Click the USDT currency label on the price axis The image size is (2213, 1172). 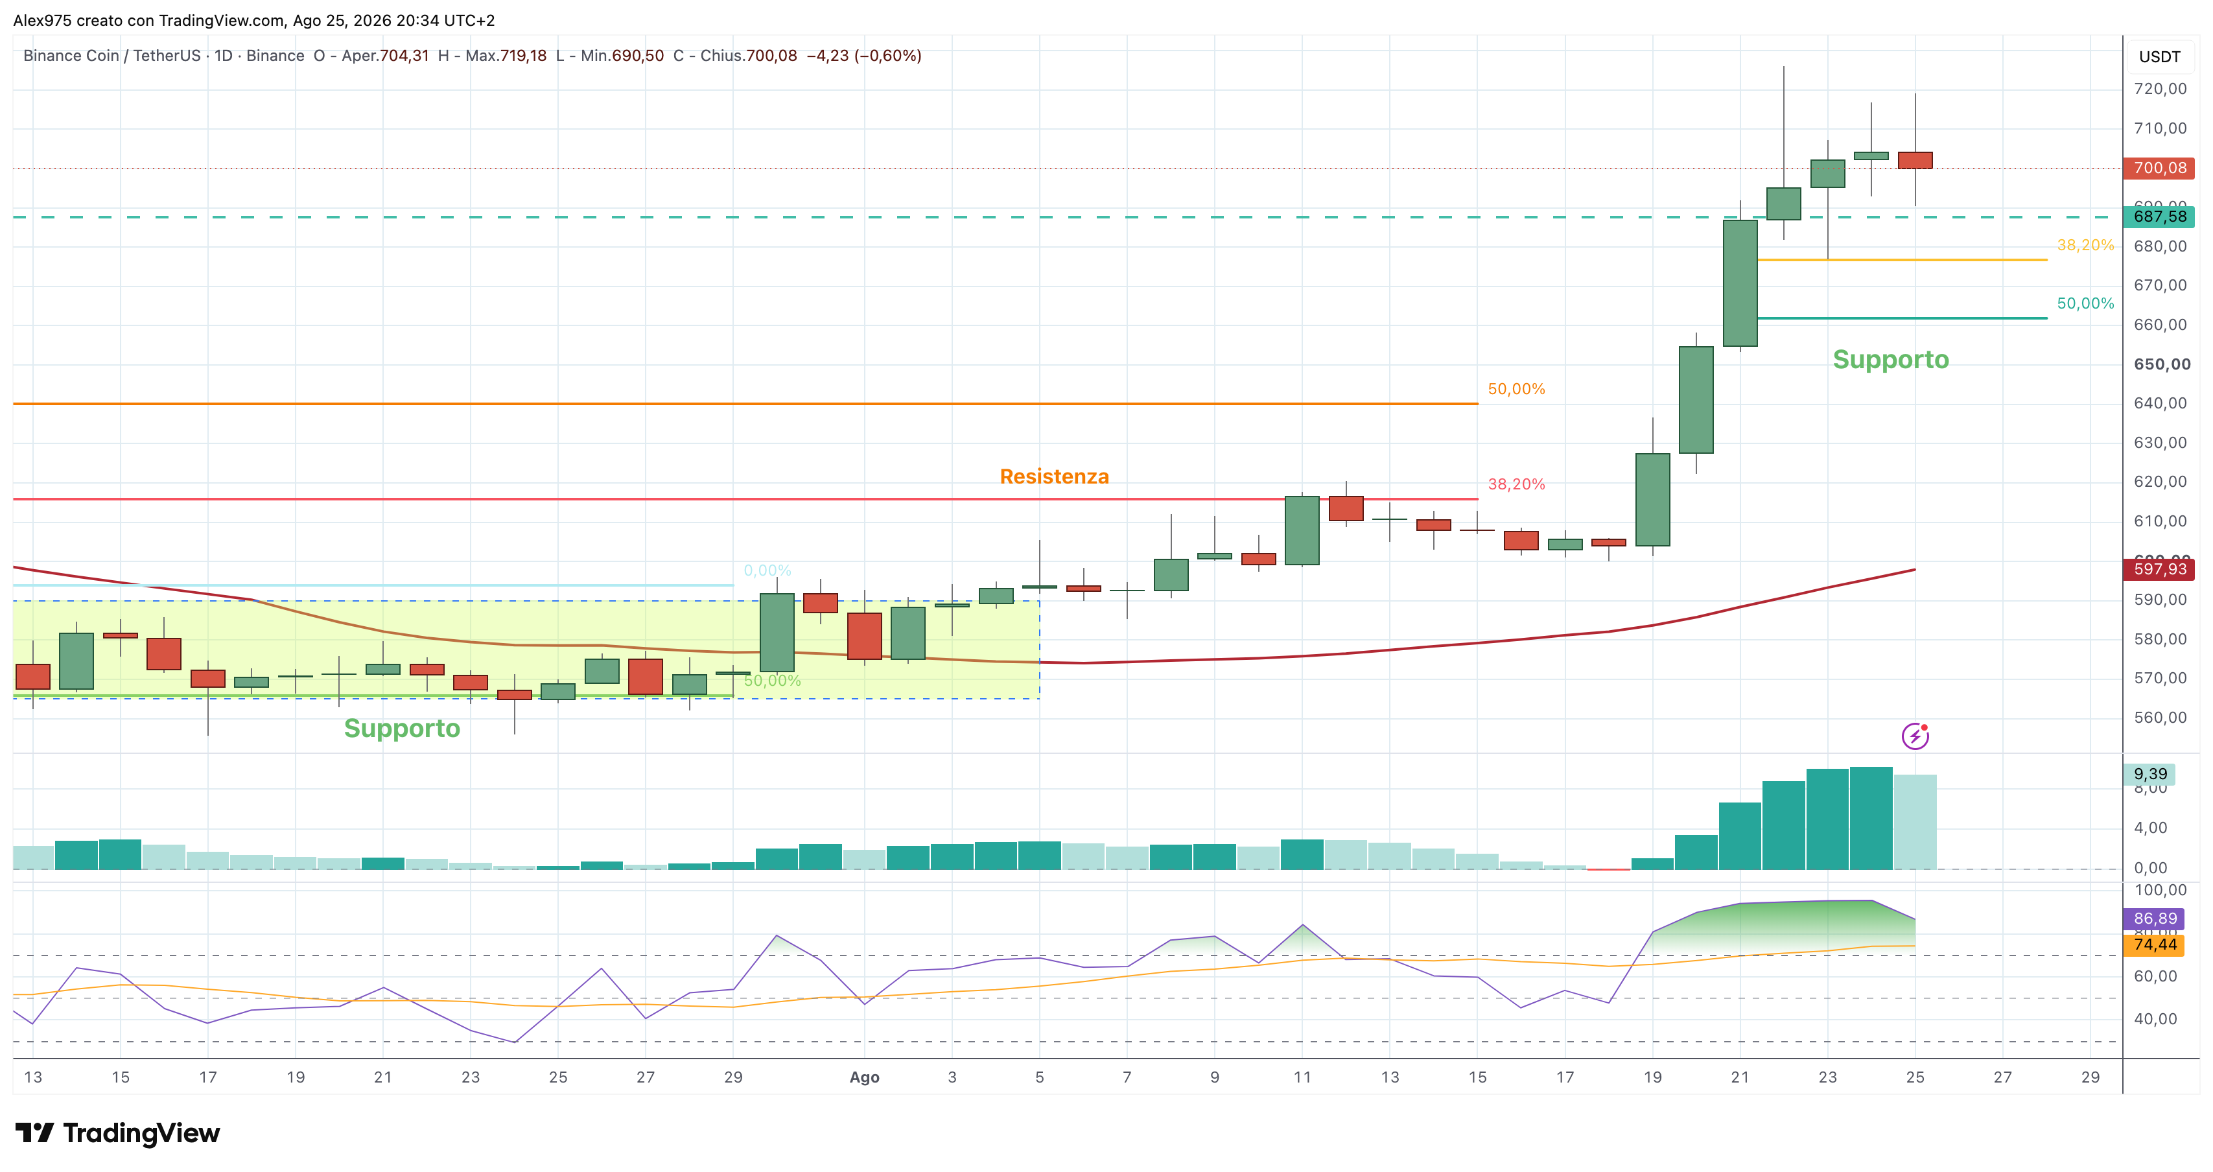(x=2159, y=56)
